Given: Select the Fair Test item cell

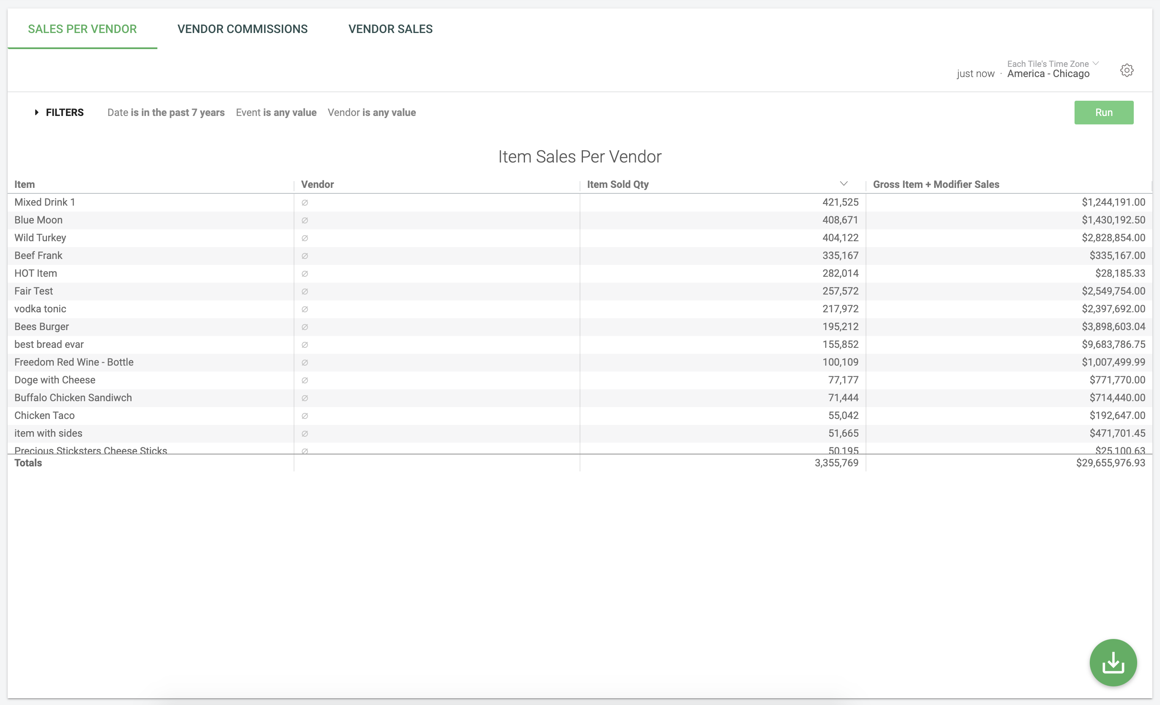Looking at the screenshot, I should click(x=151, y=291).
